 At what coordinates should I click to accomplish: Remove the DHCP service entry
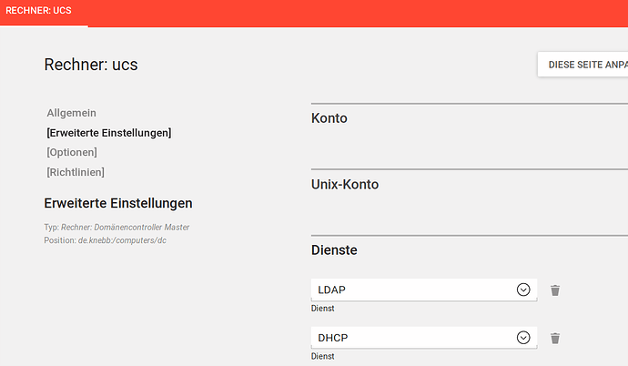[554, 339]
